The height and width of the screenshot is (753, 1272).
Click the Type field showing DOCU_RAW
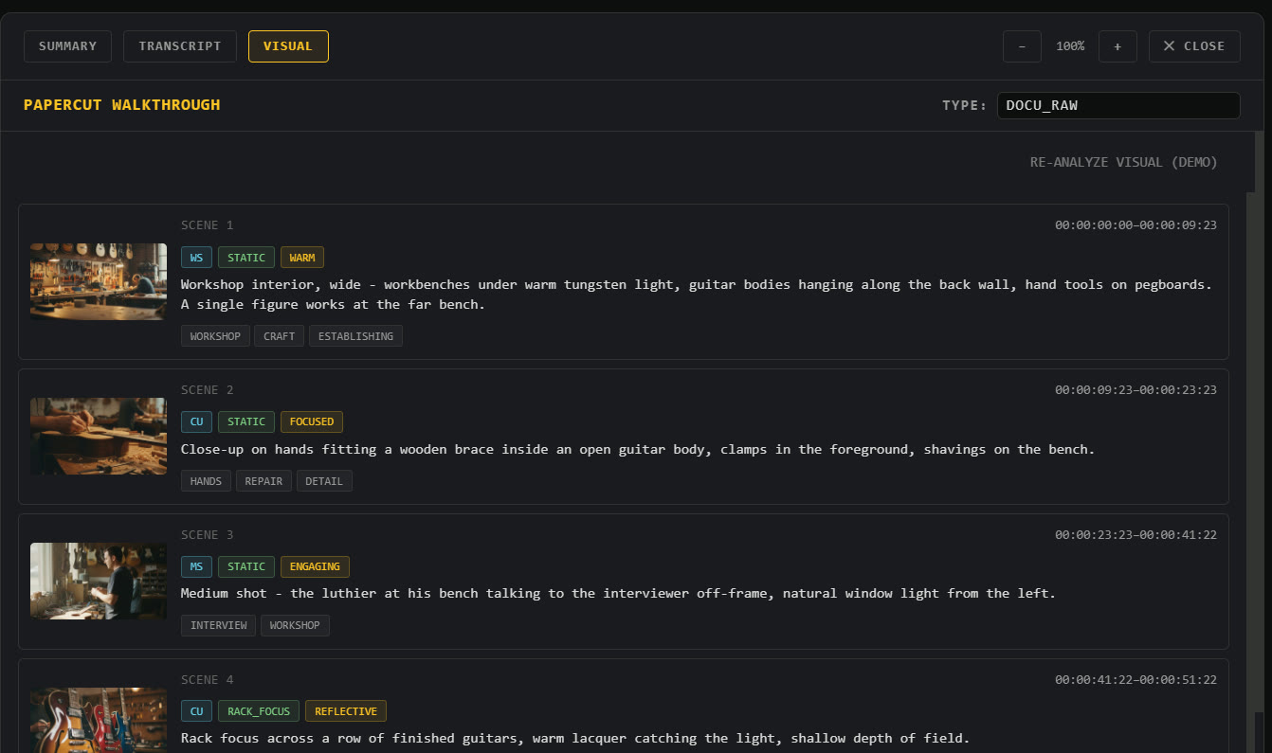(x=1118, y=105)
